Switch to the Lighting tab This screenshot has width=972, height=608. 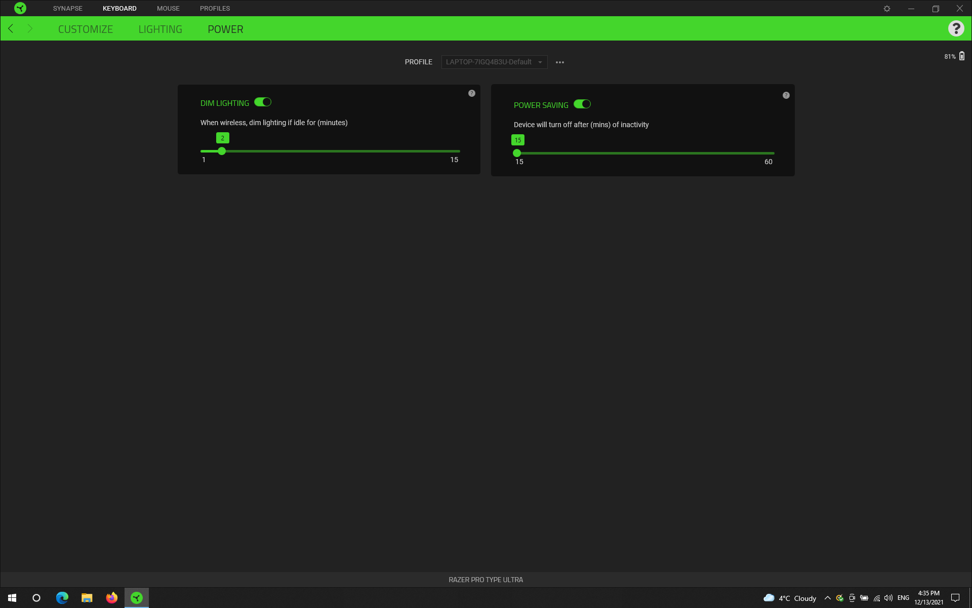(x=160, y=29)
